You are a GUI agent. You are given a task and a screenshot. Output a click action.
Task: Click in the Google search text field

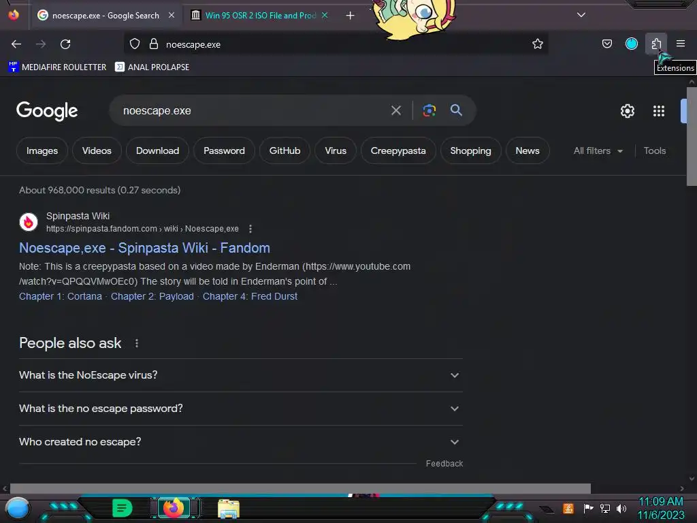[251, 110]
